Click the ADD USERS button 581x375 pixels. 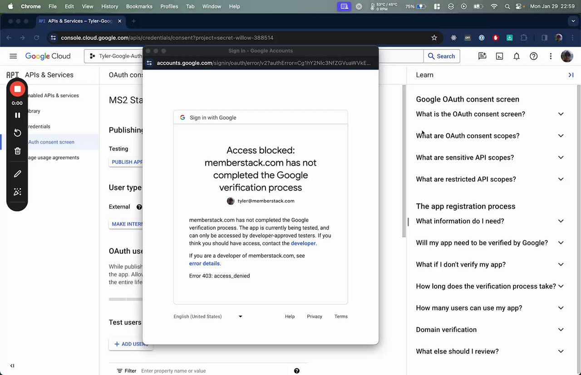pyautogui.click(x=131, y=344)
